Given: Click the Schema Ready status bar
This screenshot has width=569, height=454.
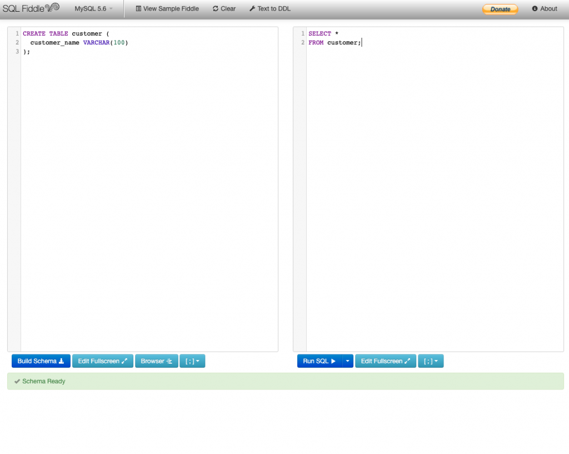Looking at the screenshot, I should tap(285, 381).
